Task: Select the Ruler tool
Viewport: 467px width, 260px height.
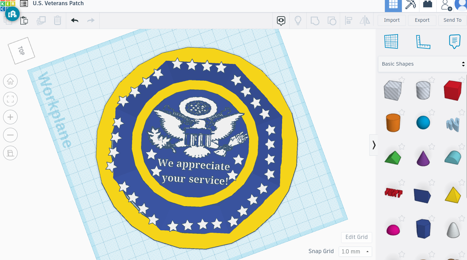Action: tap(423, 41)
